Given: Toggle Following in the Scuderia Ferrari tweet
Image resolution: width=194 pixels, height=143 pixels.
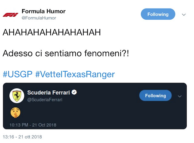Looking at the screenshot, I should pos(156,96).
